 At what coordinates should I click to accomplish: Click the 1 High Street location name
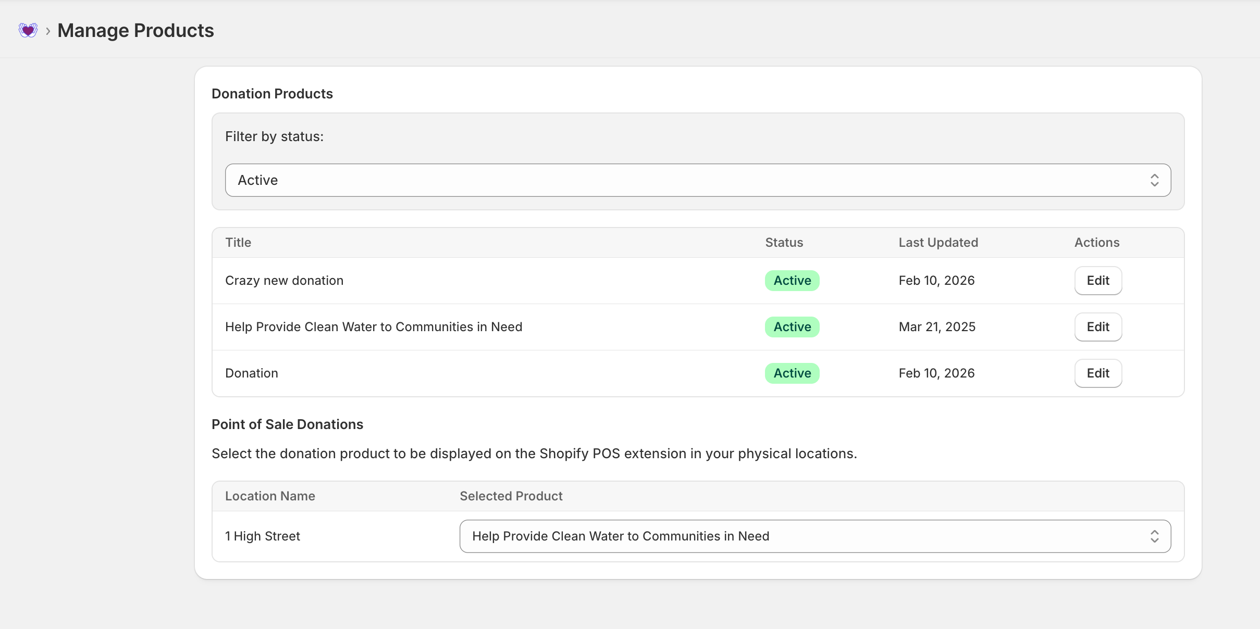[x=262, y=536]
